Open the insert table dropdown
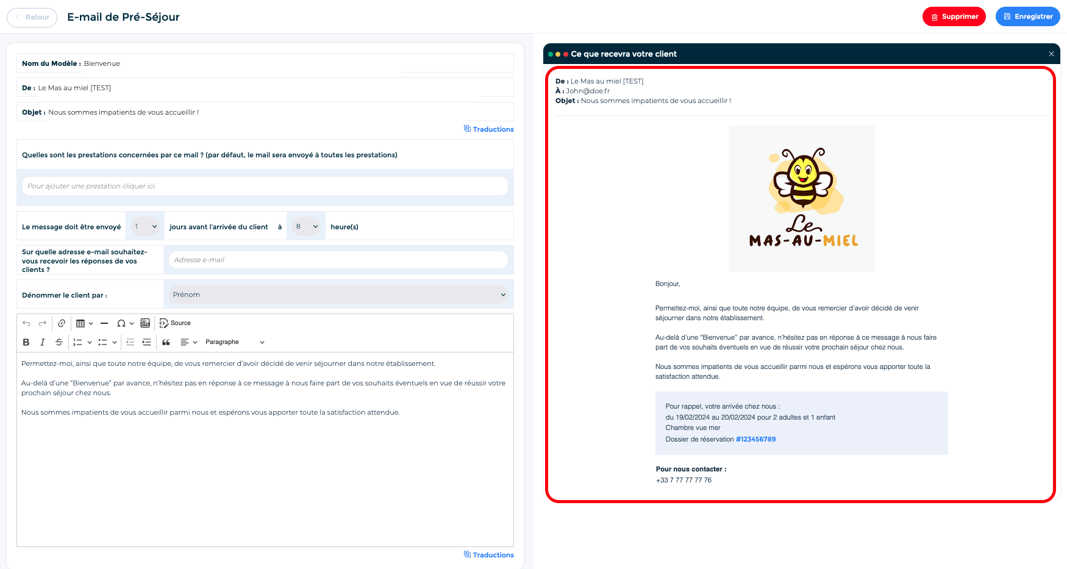 (84, 323)
